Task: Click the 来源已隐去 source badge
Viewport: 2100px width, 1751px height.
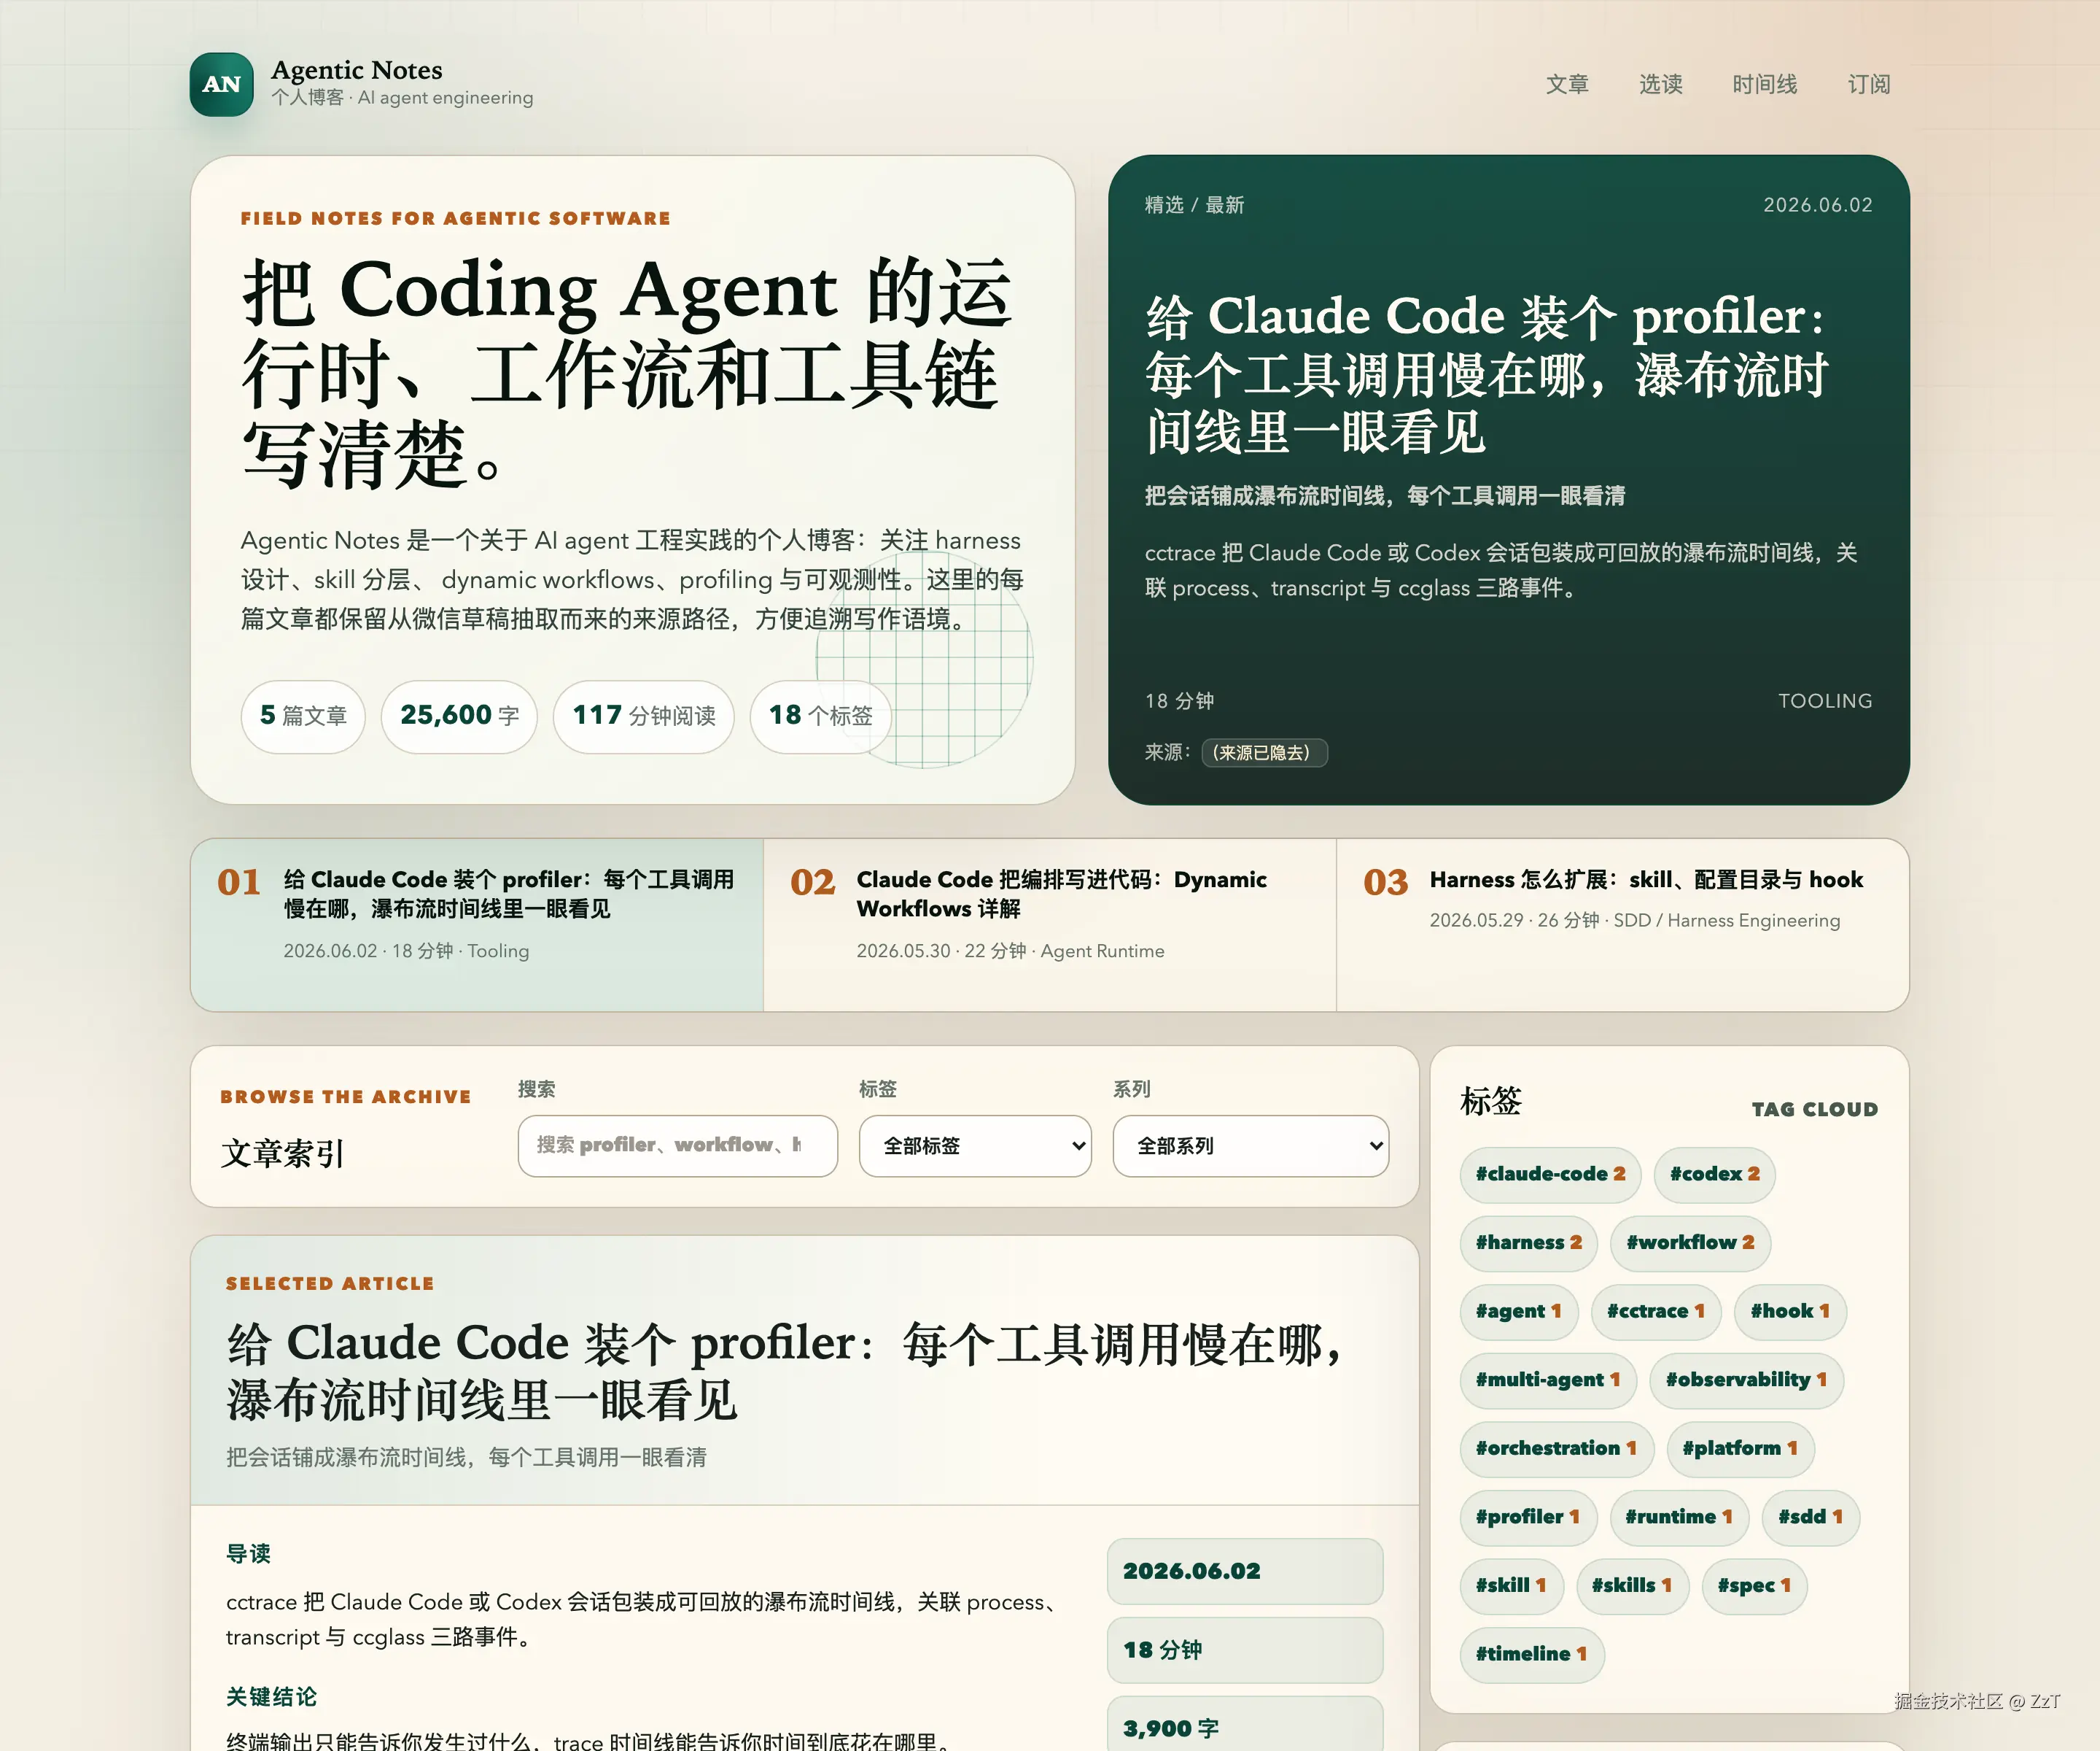Action: [1264, 752]
